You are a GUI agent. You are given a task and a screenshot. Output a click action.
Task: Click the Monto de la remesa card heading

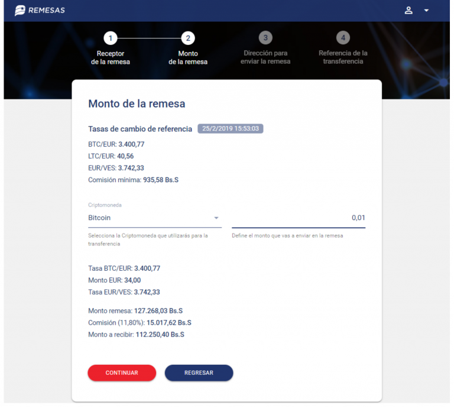(x=137, y=104)
